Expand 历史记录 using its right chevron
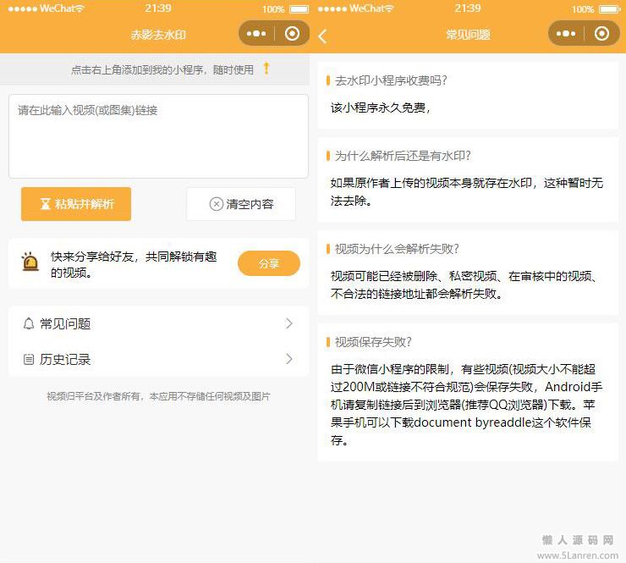 [x=289, y=360]
